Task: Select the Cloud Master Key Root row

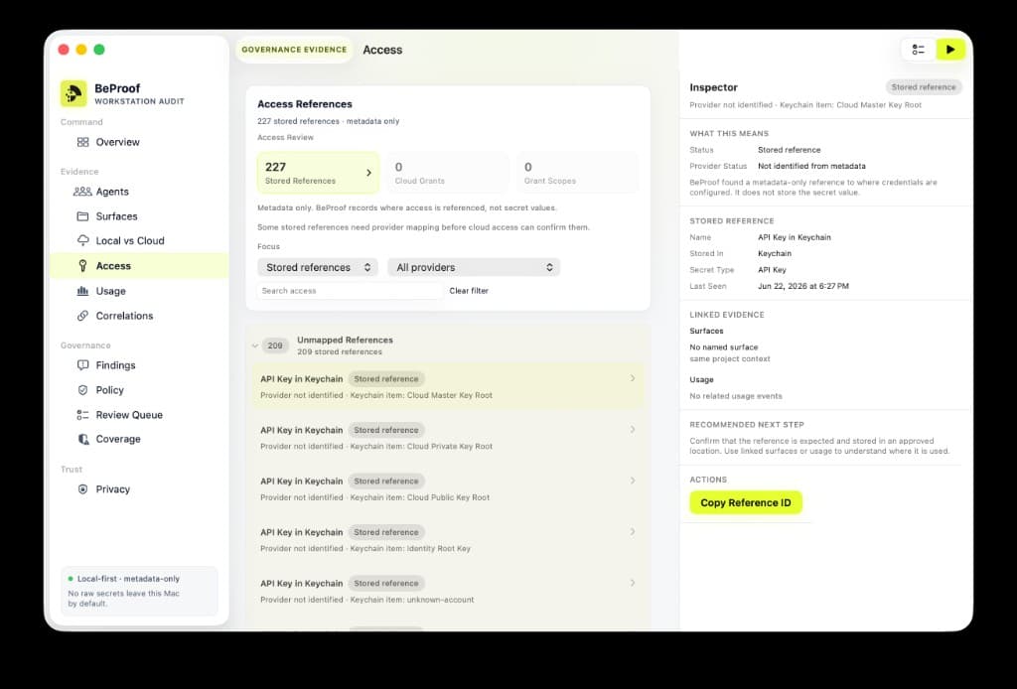Action: (448, 386)
